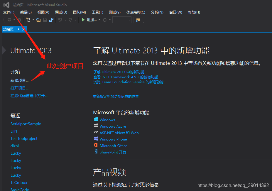Click the navigate backward arrow icon
Screen dimensions: 272x191
pos(9,20)
